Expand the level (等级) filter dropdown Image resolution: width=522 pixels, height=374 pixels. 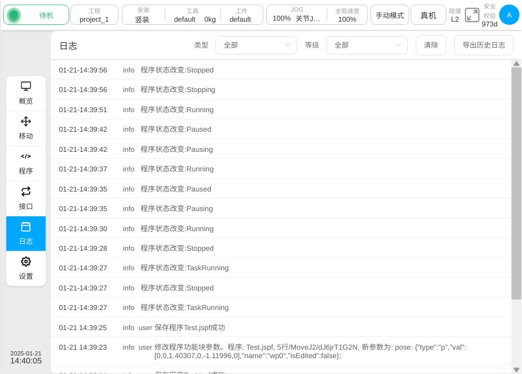tap(366, 45)
